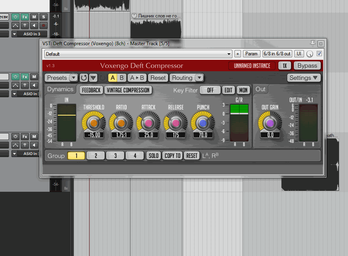
Task: Click the Key Filter EDIT button
Action: pos(228,90)
